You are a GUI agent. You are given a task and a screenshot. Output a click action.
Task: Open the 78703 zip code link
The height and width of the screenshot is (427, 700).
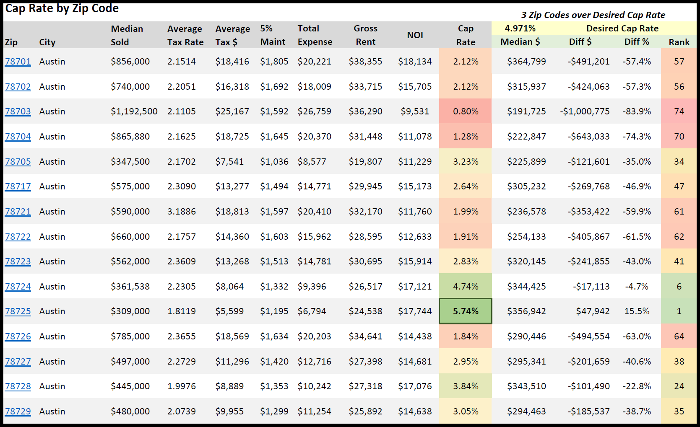click(x=18, y=111)
